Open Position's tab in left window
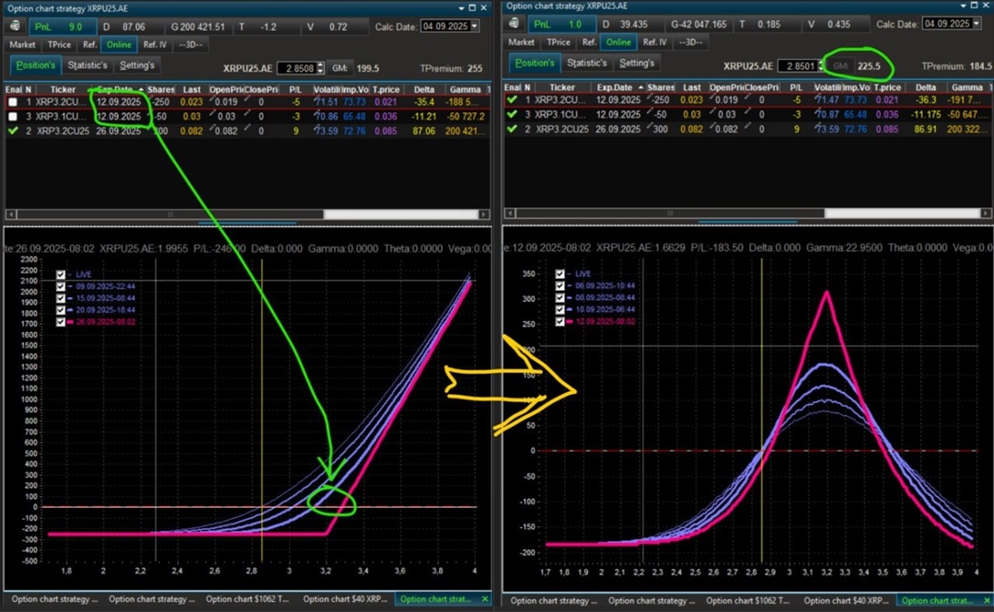This screenshot has width=994, height=612. (36, 65)
